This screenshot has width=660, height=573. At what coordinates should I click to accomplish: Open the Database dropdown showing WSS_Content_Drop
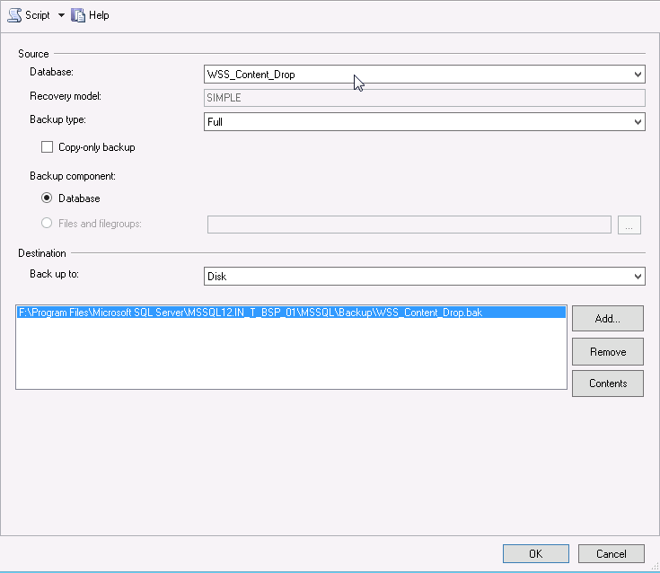(424, 75)
